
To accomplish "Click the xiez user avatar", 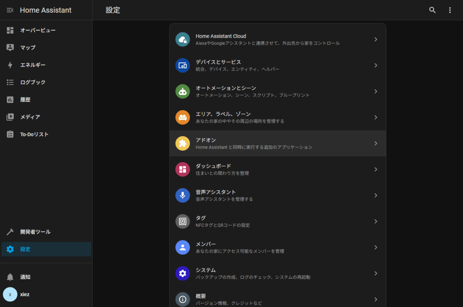I will (x=10, y=294).
